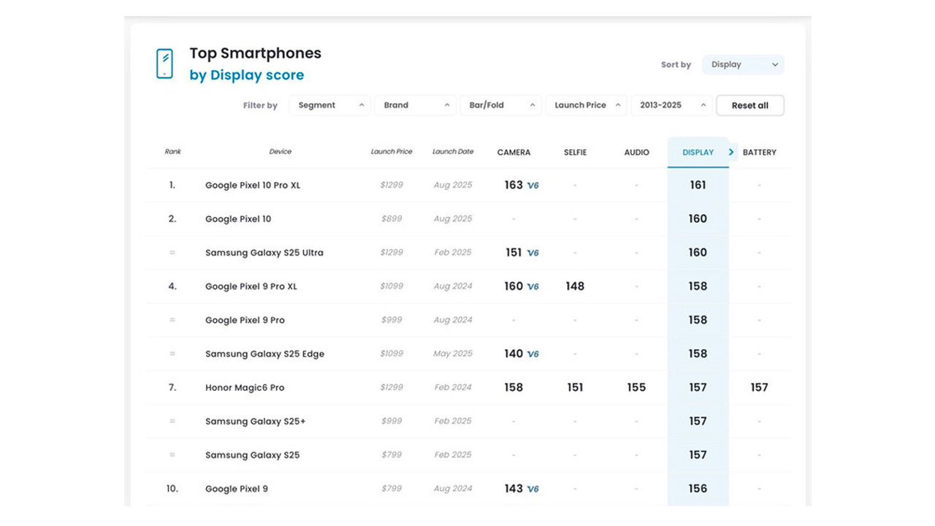Open Google Pixel 9 Pro XL device link

click(251, 286)
